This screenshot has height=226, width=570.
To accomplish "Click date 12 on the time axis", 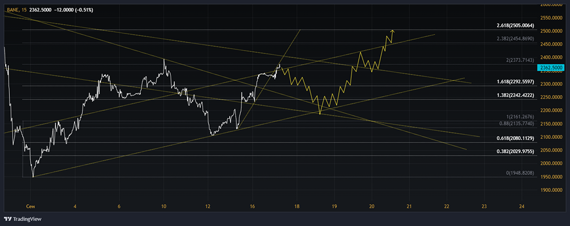I will click(x=208, y=207).
